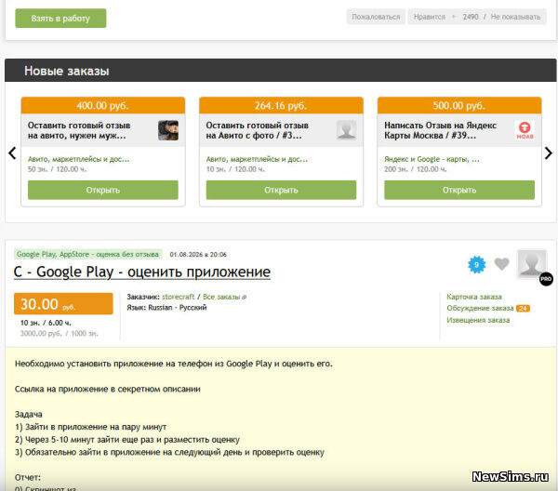Open 'Обсуждение заказа' discussion link

point(480,308)
